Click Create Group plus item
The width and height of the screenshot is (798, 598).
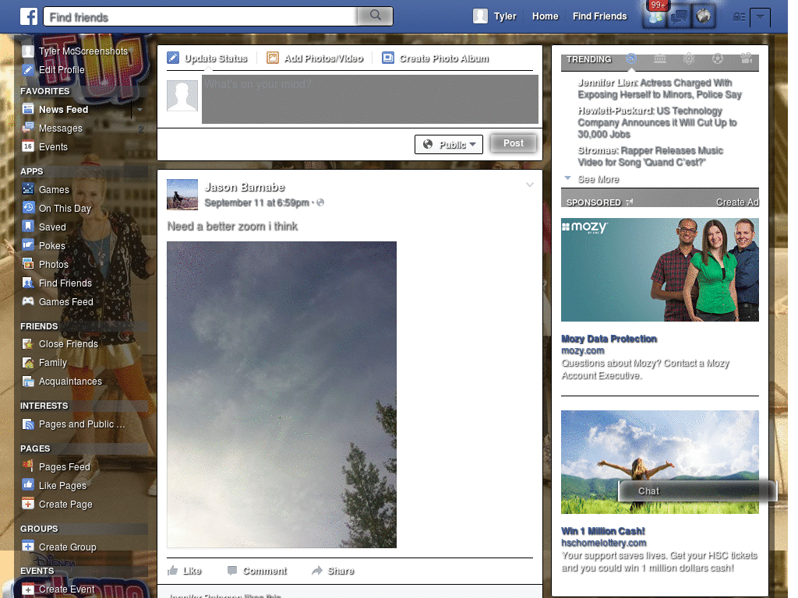67,547
